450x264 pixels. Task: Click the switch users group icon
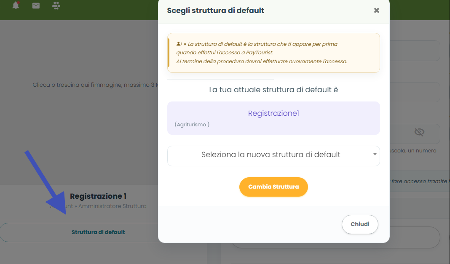56,5
